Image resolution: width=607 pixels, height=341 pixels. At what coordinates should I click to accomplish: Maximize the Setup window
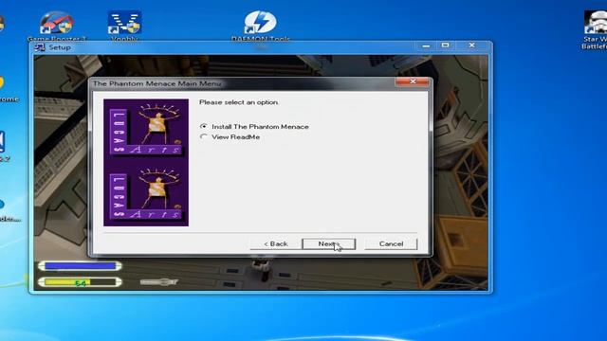tap(445, 45)
